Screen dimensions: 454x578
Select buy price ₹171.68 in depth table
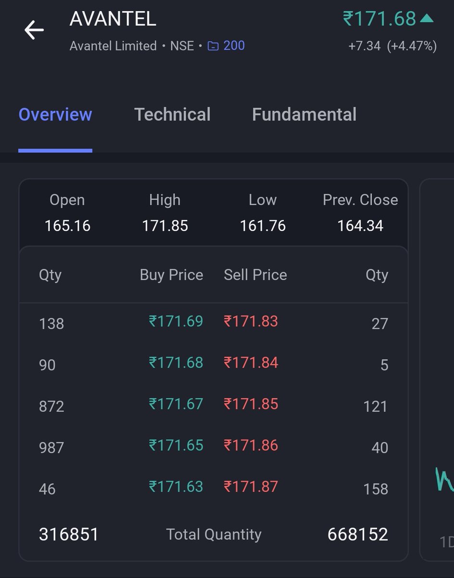tap(176, 363)
